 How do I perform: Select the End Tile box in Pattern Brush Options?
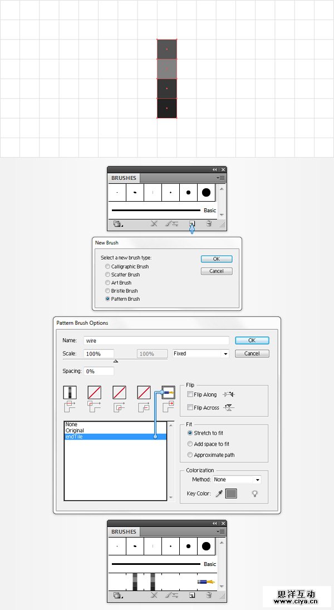pos(168,393)
